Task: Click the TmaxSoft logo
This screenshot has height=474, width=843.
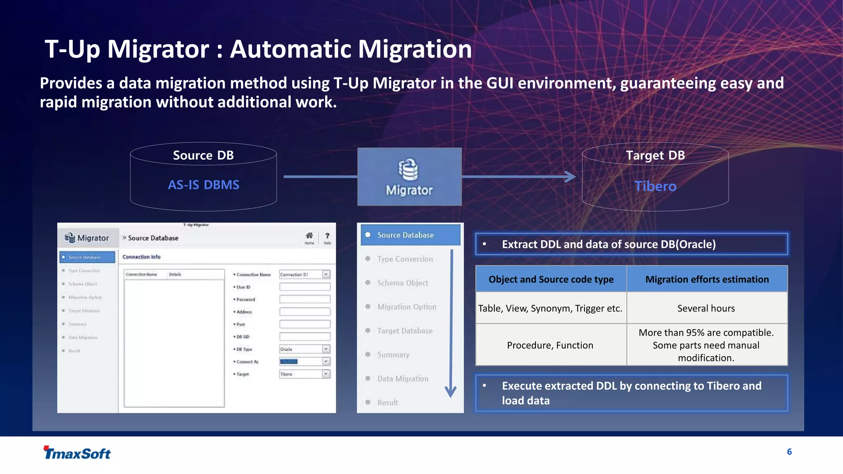Action: coord(77,453)
